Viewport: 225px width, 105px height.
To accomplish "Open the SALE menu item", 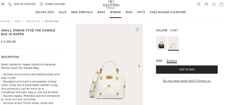I will (x=62, y=12).
